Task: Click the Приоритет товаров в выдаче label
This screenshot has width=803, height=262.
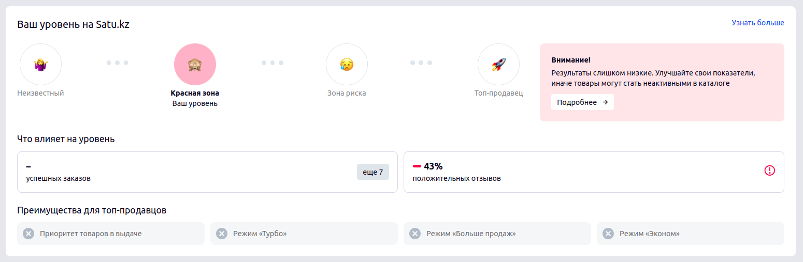Action: [x=91, y=234]
